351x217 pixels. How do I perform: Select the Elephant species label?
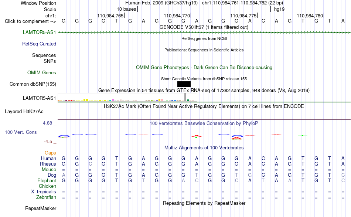(x=47, y=181)
